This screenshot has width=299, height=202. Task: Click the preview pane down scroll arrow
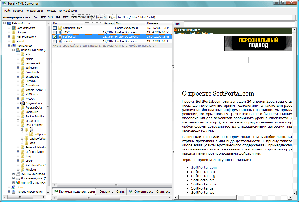[294, 193]
